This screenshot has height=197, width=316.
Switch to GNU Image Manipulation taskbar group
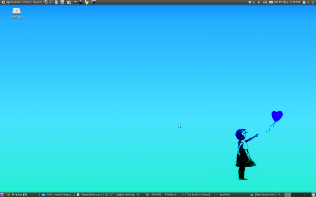[x=58, y=195]
